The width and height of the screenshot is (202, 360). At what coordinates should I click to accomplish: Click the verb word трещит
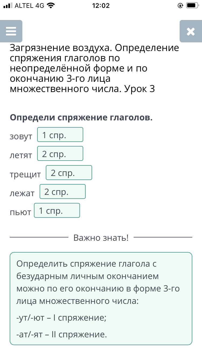[25, 175]
